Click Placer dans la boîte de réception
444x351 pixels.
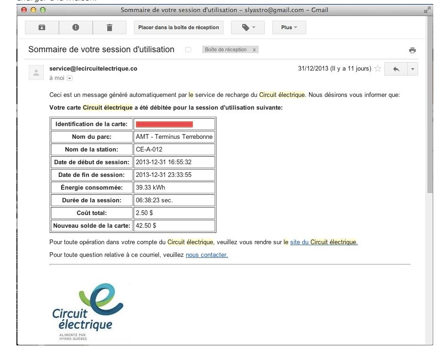(x=178, y=27)
